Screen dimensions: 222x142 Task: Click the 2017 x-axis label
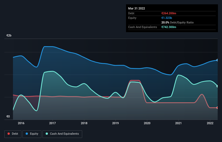coord(52,123)
